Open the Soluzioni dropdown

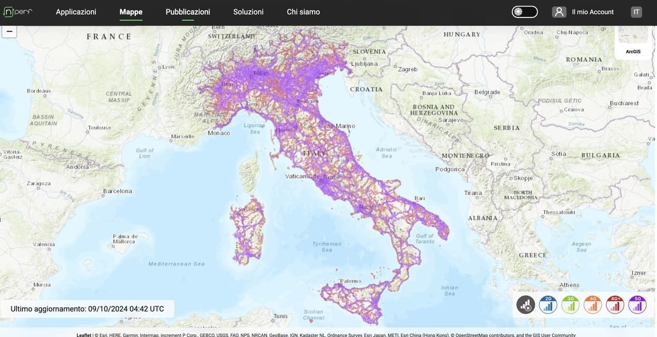(x=248, y=11)
